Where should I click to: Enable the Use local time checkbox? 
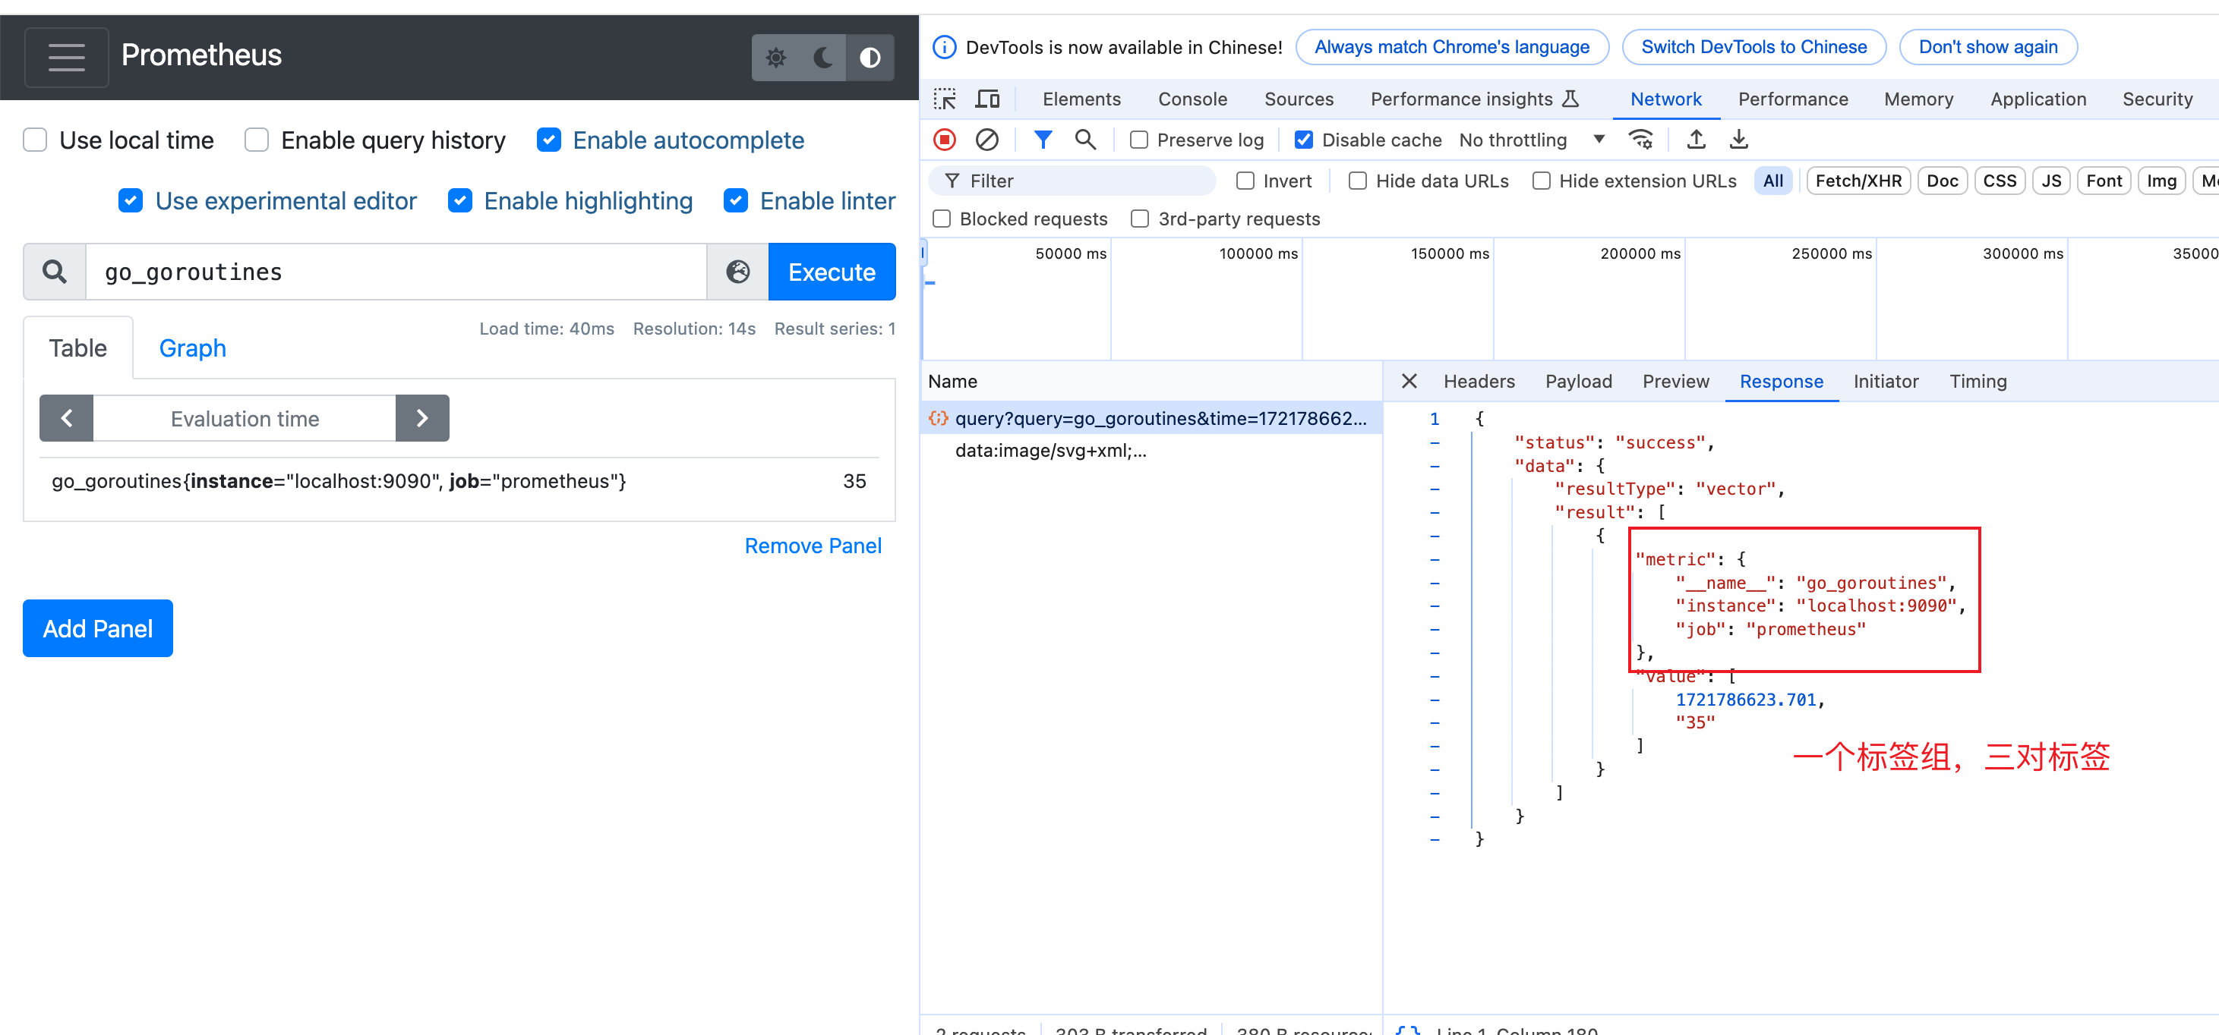click(x=36, y=140)
